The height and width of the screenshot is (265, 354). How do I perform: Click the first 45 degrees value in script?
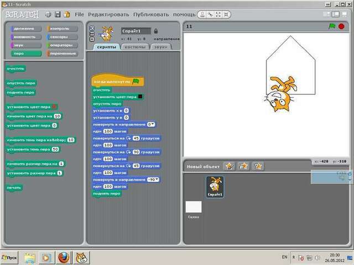[x=136, y=139]
